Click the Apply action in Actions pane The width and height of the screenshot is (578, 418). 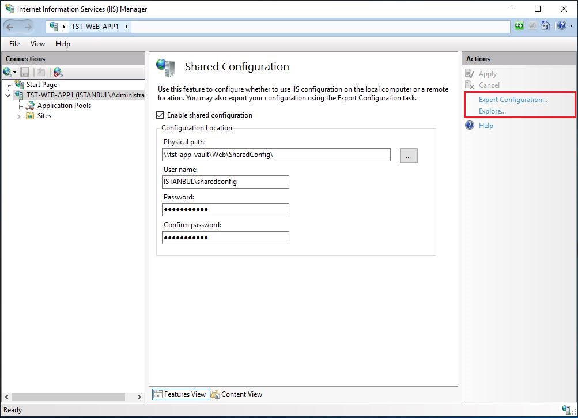click(x=488, y=74)
